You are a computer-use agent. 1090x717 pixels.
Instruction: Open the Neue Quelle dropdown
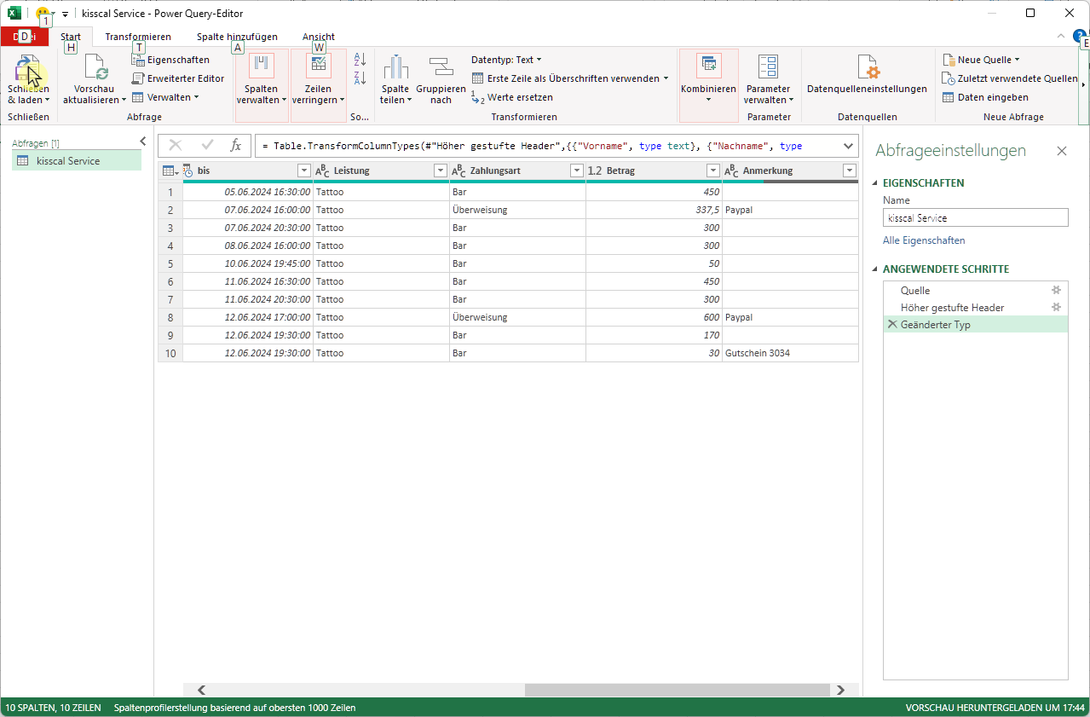[x=980, y=60]
